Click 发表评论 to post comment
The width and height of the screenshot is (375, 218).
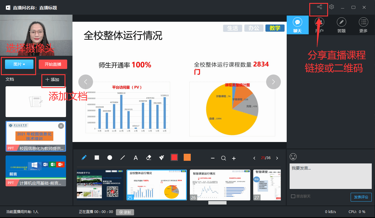coord(361,197)
